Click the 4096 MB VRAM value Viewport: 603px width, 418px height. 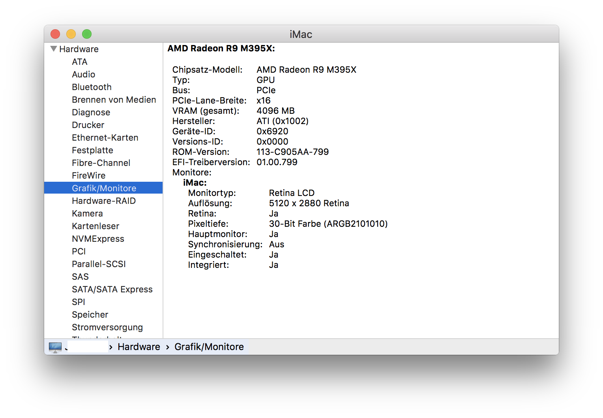tap(275, 111)
